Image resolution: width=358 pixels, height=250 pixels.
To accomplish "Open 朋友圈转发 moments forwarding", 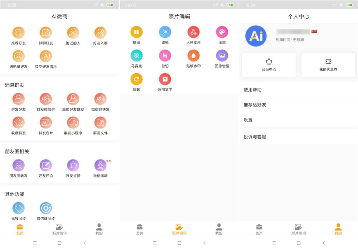I will coord(18,165).
